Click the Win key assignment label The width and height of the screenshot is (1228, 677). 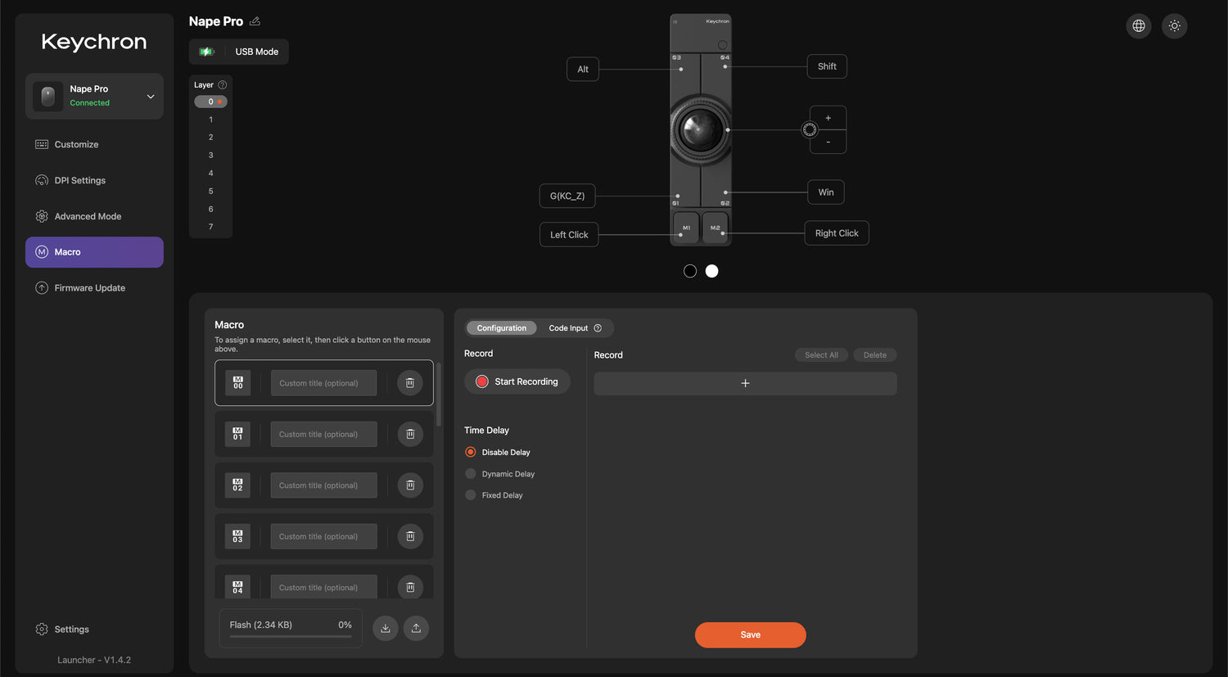[x=826, y=192]
